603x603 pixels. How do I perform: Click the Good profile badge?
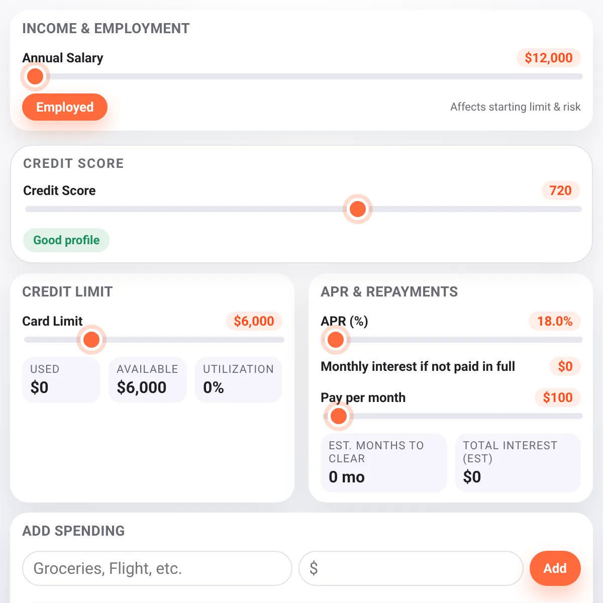(x=66, y=240)
